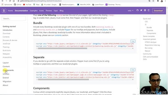Click the Separate code horizontal scrollbar
168x95 pixels.
click(64, 79)
